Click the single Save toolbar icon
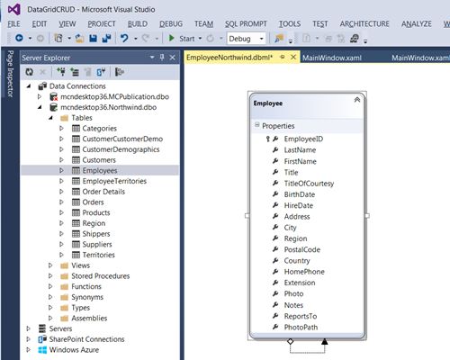450x360 pixels. coord(94,39)
